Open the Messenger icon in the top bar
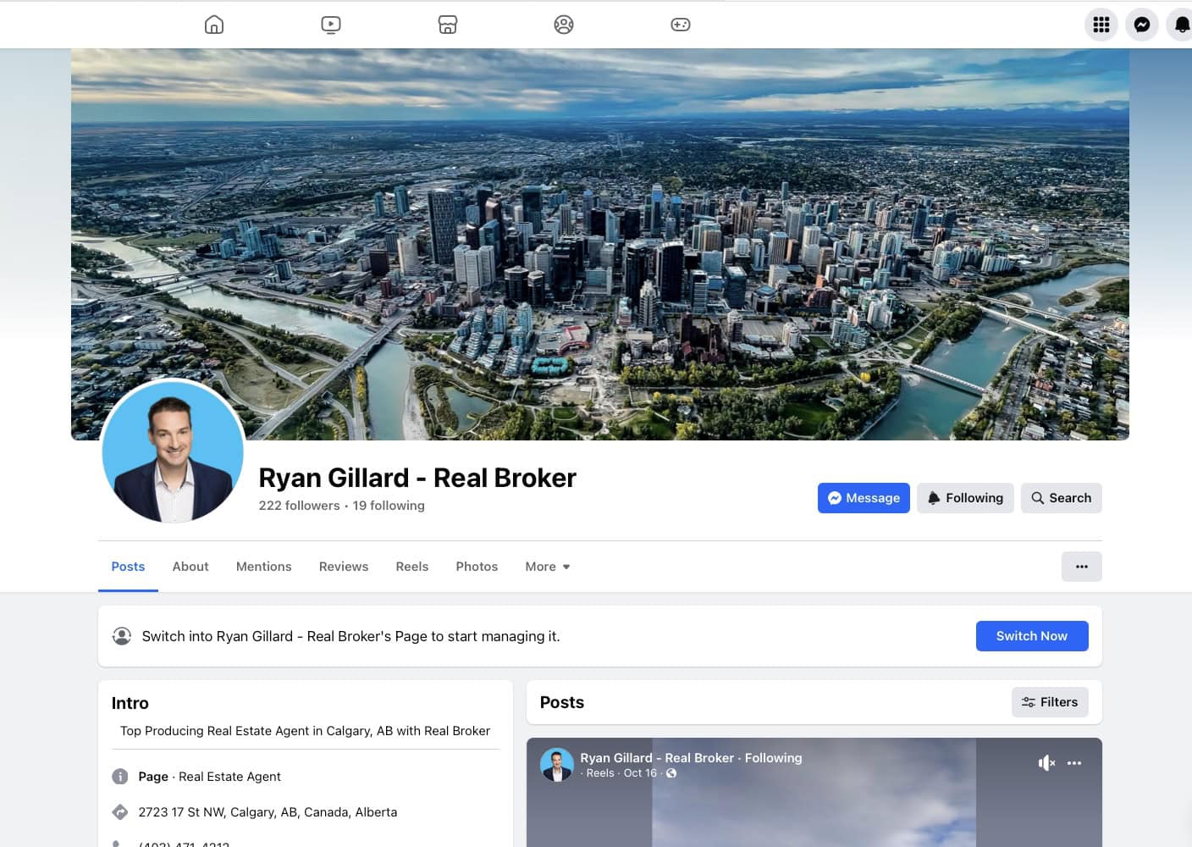The width and height of the screenshot is (1192, 847). click(x=1142, y=25)
